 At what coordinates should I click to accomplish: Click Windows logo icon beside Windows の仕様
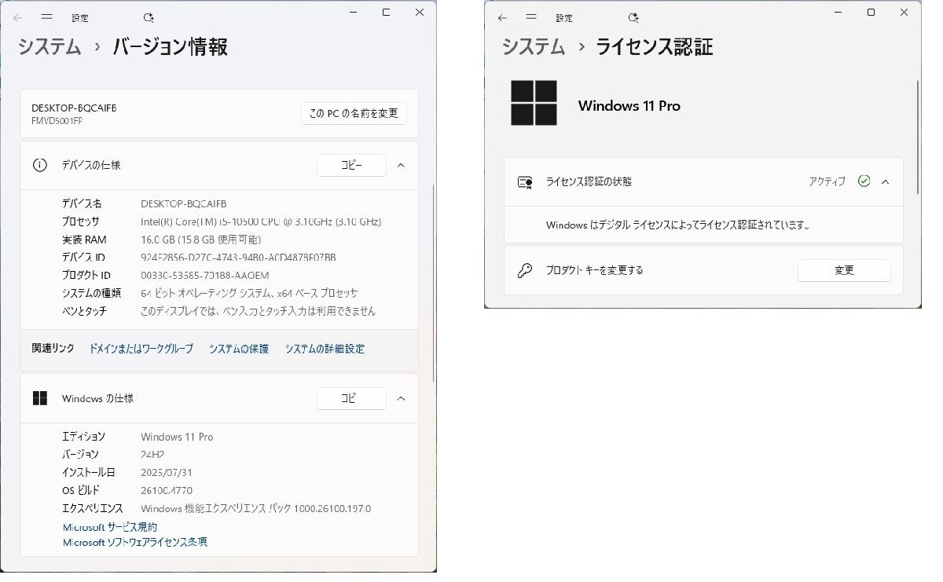39,398
